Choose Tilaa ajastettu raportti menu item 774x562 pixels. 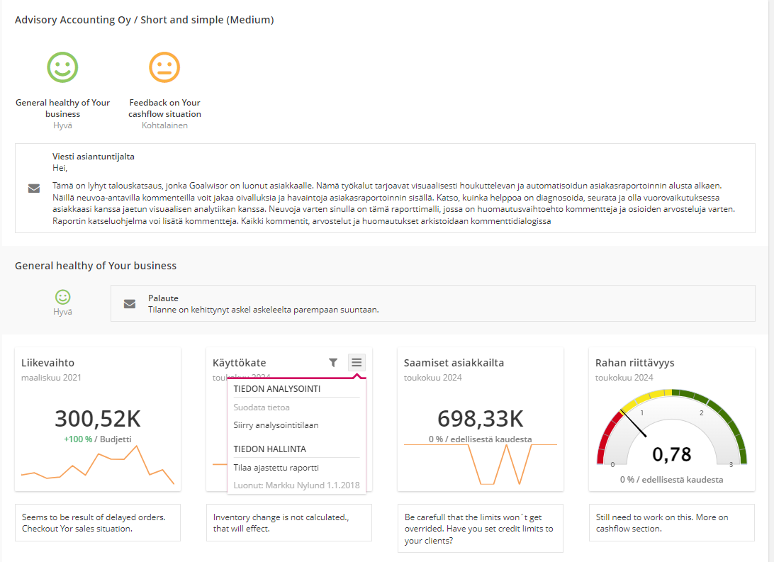(276, 468)
